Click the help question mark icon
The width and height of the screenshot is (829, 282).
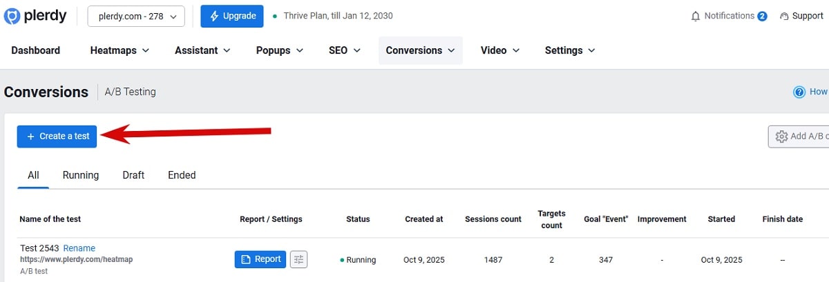coord(799,92)
